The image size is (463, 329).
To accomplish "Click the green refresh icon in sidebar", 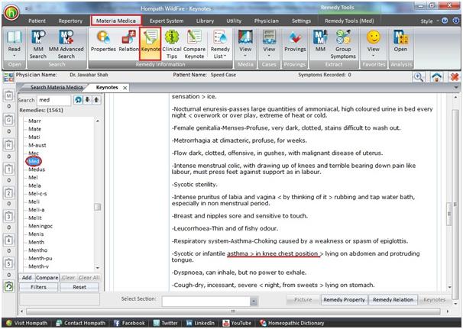I will point(9,286).
